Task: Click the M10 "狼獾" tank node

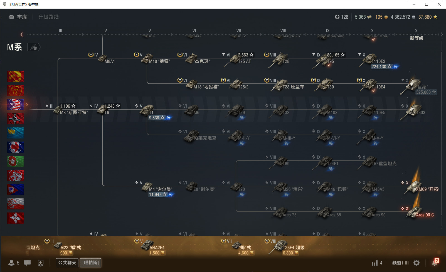Action: (x=152, y=58)
